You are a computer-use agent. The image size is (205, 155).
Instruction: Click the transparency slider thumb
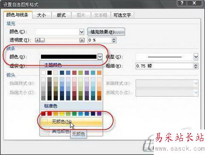pos(42,40)
